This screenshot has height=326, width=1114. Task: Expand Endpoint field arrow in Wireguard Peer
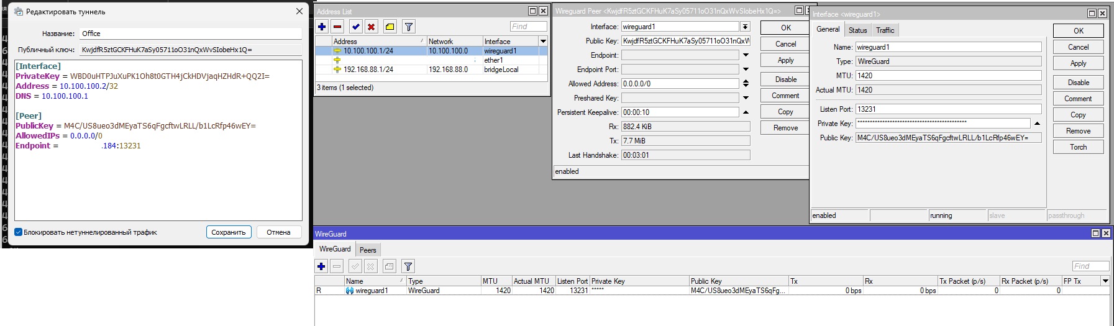(x=746, y=55)
